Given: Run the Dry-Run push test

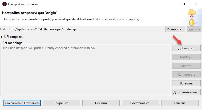Looking at the screenshot, I should 101,103.
